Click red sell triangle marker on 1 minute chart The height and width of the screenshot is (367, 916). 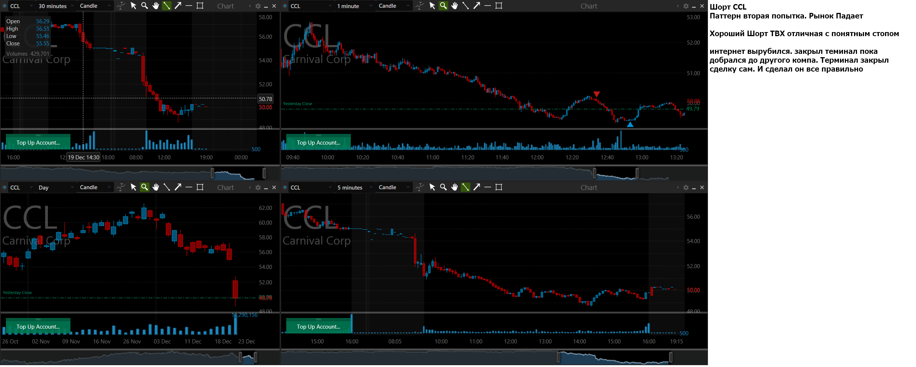(x=597, y=94)
